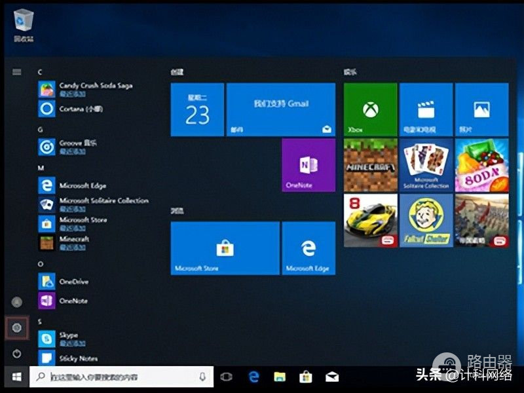This screenshot has width=524, height=393.
Task: Launch Groove Music from the app list
Action: pos(67,147)
